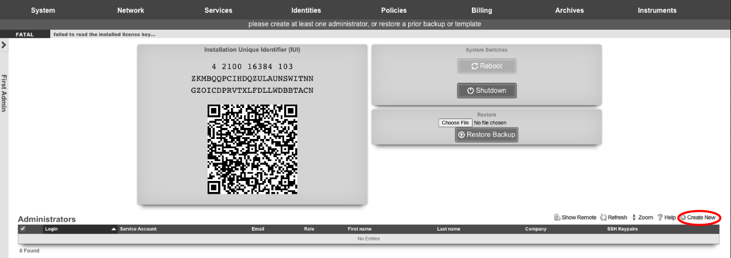
Task: Click the '0 Found' count text
Action: tap(29, 250)
